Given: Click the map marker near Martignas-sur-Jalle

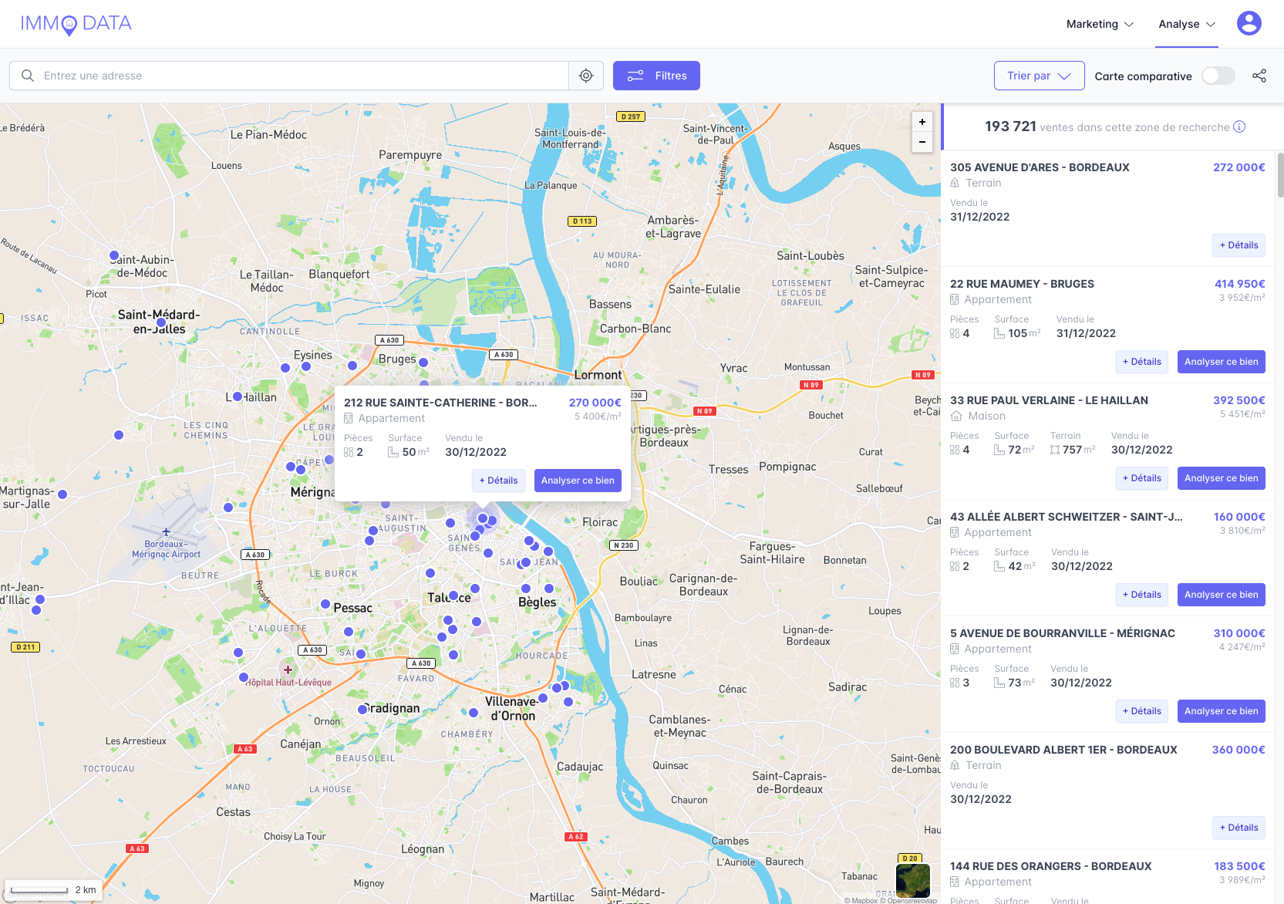Looking at the screenshot, I should tap(62, 494).
